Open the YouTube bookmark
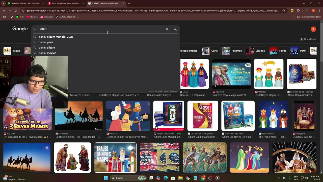 click(x=32, y=17)
